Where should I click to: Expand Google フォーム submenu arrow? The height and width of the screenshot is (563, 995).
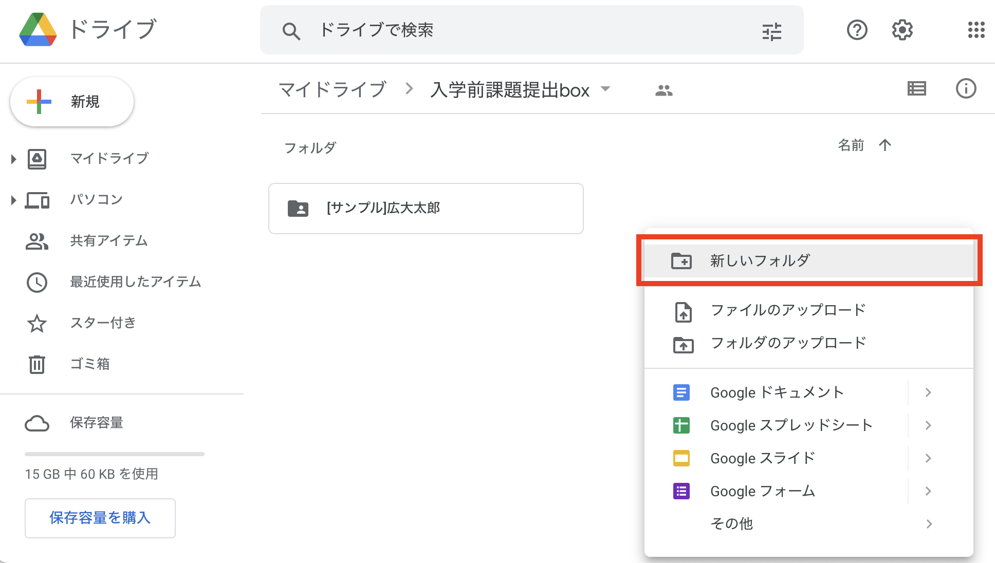[928, 491]
